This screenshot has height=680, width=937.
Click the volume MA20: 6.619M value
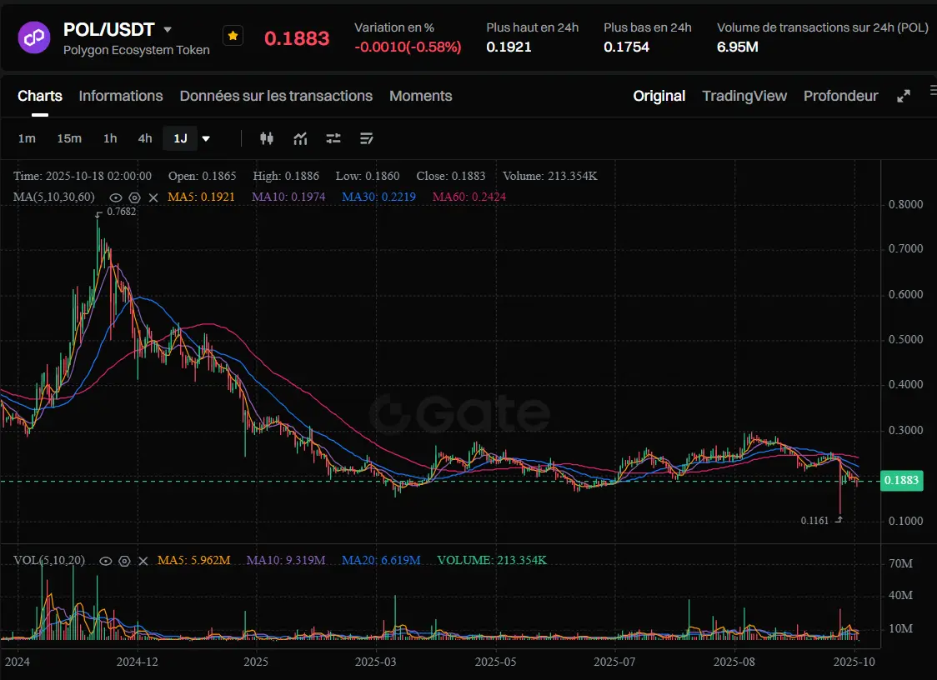tap(381, 561)
